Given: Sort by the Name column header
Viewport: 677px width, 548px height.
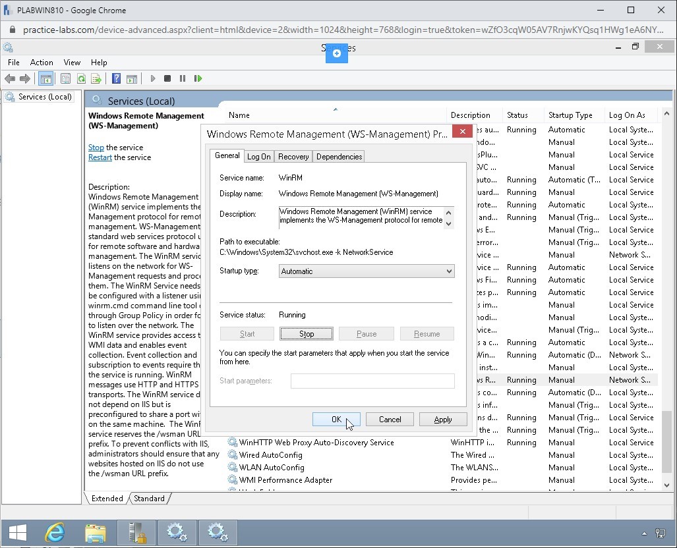Looking at the screenshot, I should pos(335,115).
